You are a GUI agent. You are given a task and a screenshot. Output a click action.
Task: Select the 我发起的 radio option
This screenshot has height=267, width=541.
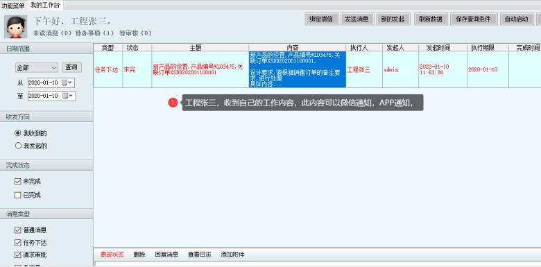(x=18, y=146)
